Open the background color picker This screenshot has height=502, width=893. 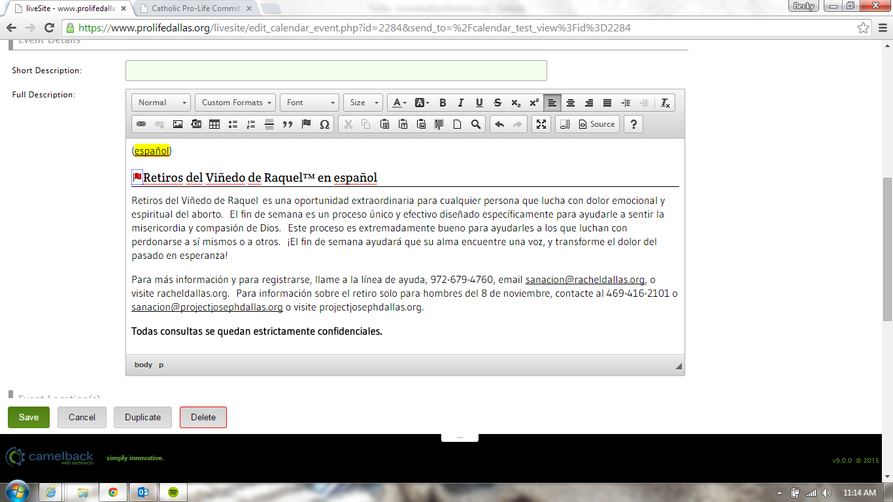(x=422, y=103)
